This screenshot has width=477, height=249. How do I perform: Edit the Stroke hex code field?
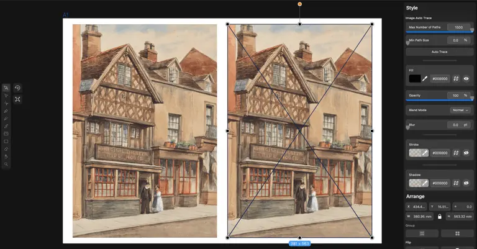click(440, 153)
